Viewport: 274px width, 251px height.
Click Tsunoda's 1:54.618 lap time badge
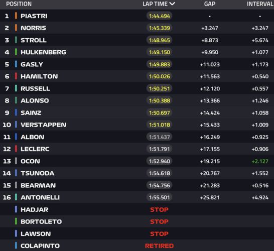pyautogui.click(x=159, y=173)
